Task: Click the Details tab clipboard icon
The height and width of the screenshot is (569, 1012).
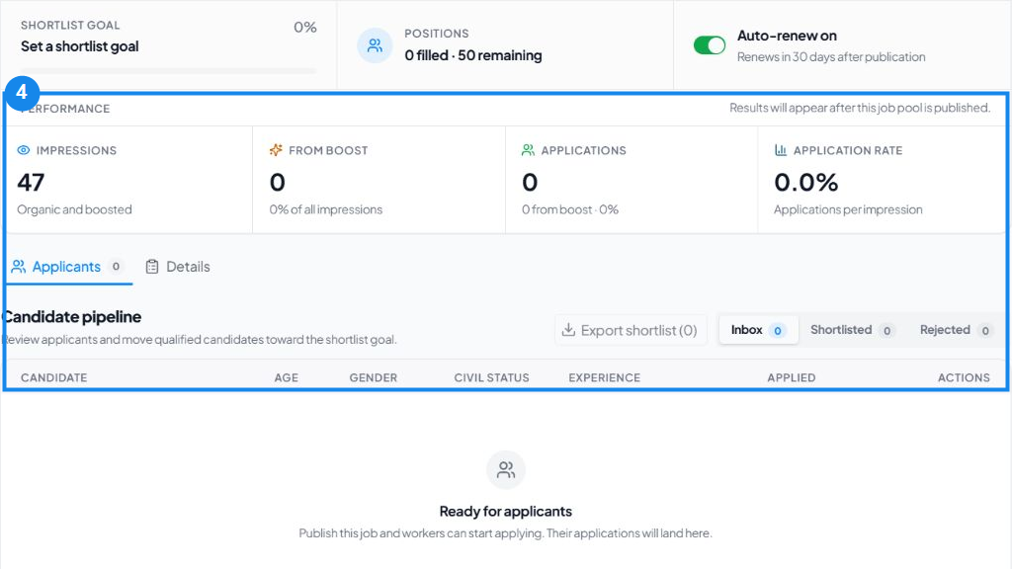Action: pos(151,267)
